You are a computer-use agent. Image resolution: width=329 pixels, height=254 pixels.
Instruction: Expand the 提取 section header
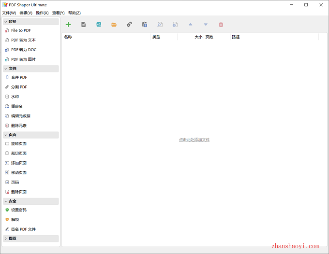click(x=31, y=238)
